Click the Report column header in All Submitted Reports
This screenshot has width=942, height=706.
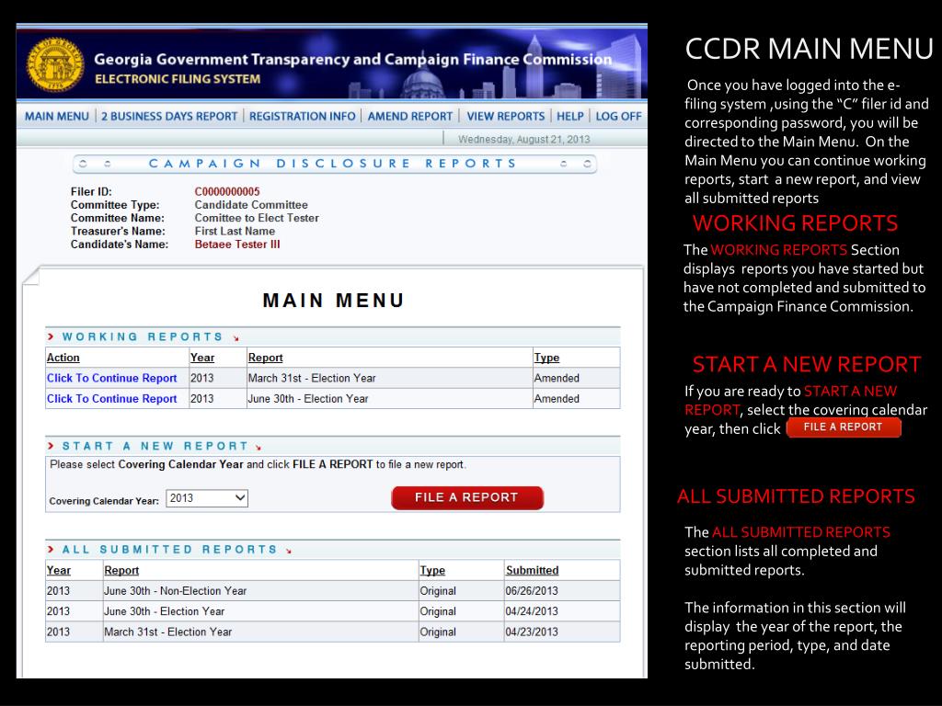(x=121, y=570)
